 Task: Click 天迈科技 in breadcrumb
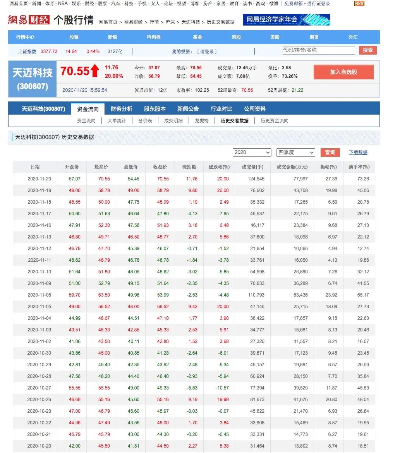pyautogui.click(x=191, y=22)
